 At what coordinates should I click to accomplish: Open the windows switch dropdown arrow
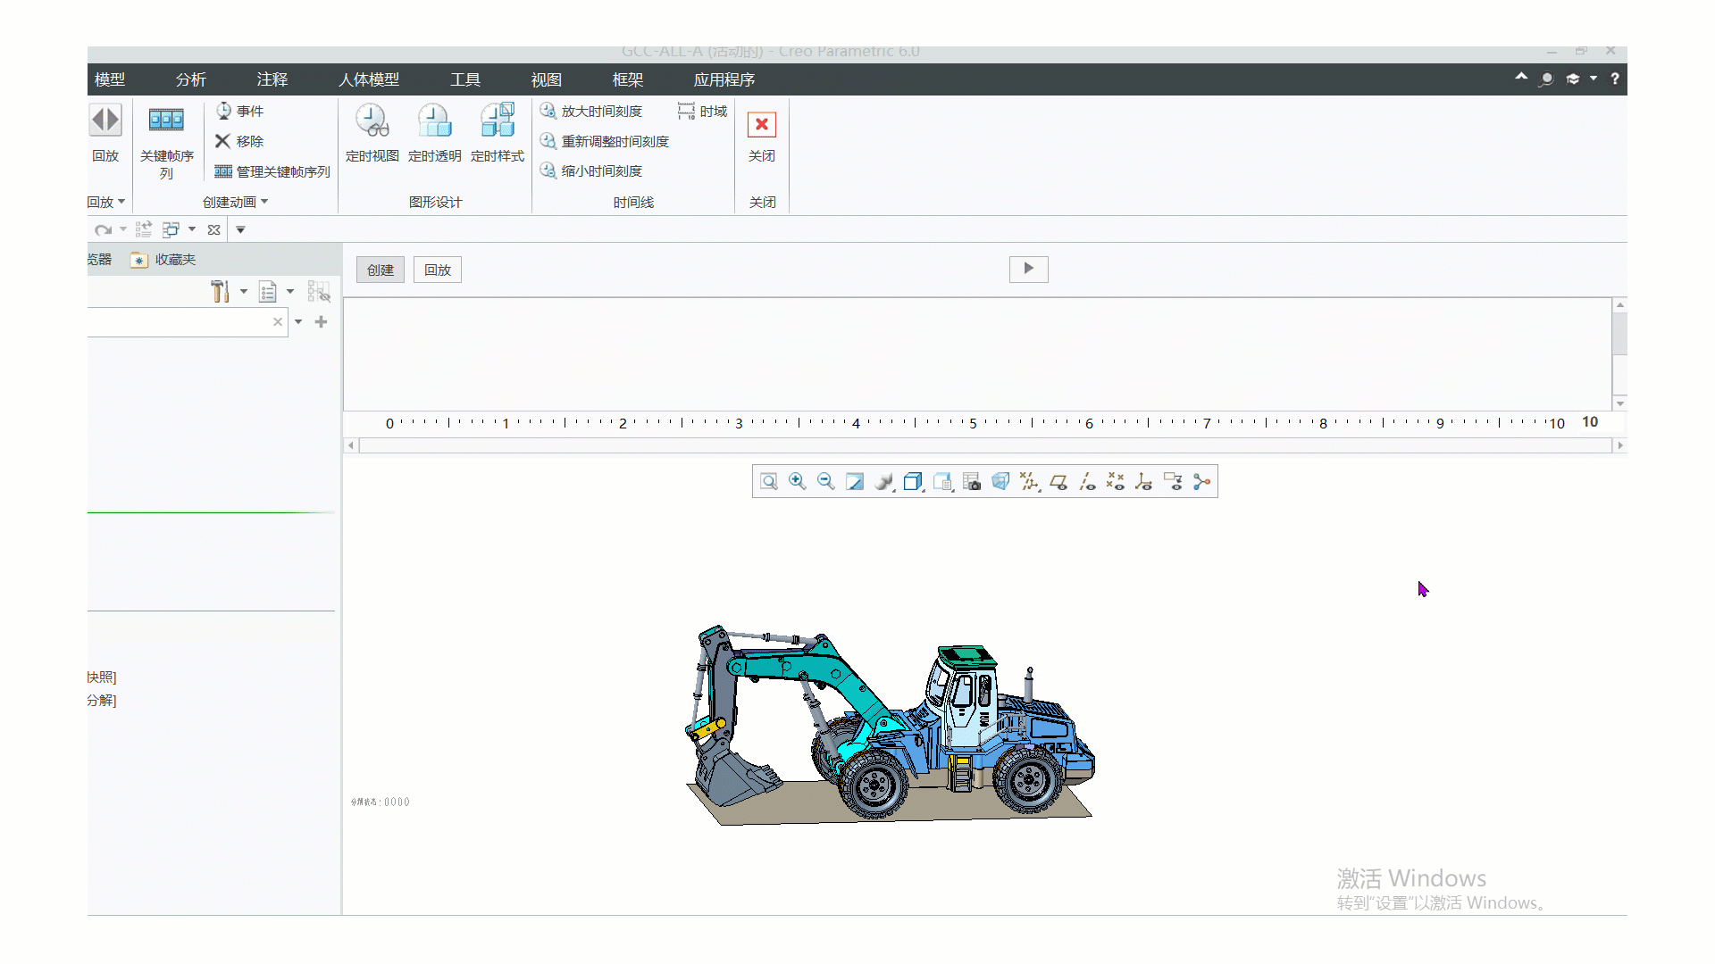tap(191, 229)
